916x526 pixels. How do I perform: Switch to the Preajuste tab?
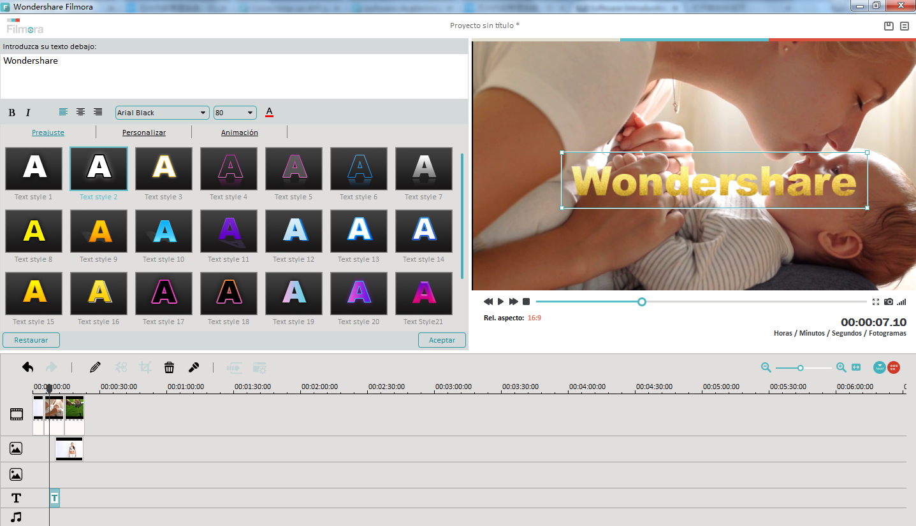(48, 132)
